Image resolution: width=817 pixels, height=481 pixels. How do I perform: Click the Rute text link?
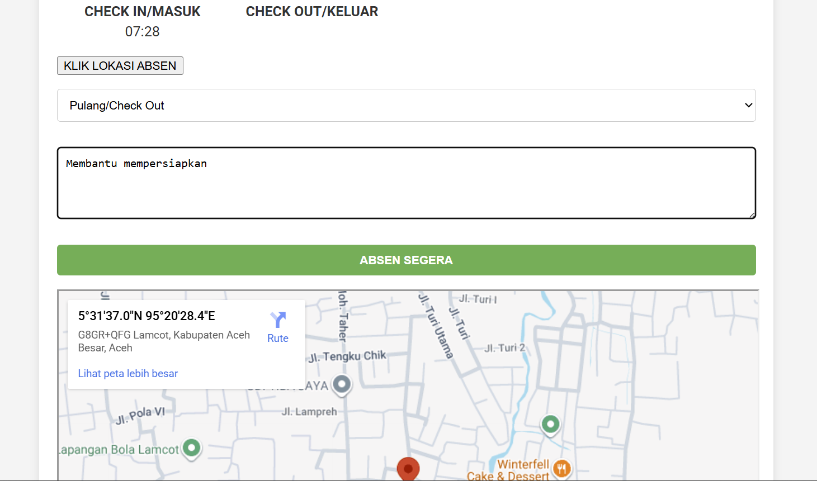tap(278, 339)
